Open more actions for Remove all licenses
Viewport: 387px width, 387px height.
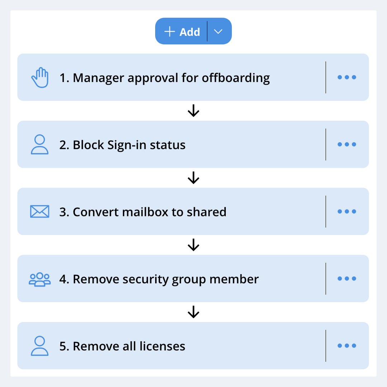(347, 345)
